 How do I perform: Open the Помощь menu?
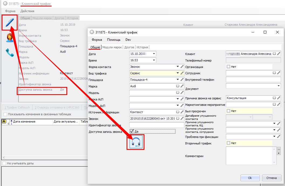click(x=114, y=40)
